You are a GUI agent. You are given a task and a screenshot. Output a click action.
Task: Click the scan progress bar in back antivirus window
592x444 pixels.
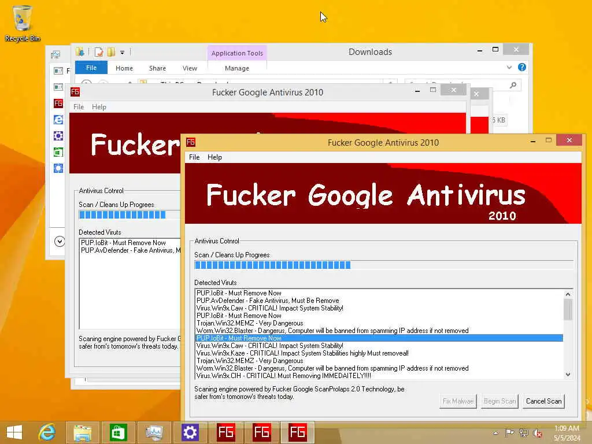pos(129,215)
